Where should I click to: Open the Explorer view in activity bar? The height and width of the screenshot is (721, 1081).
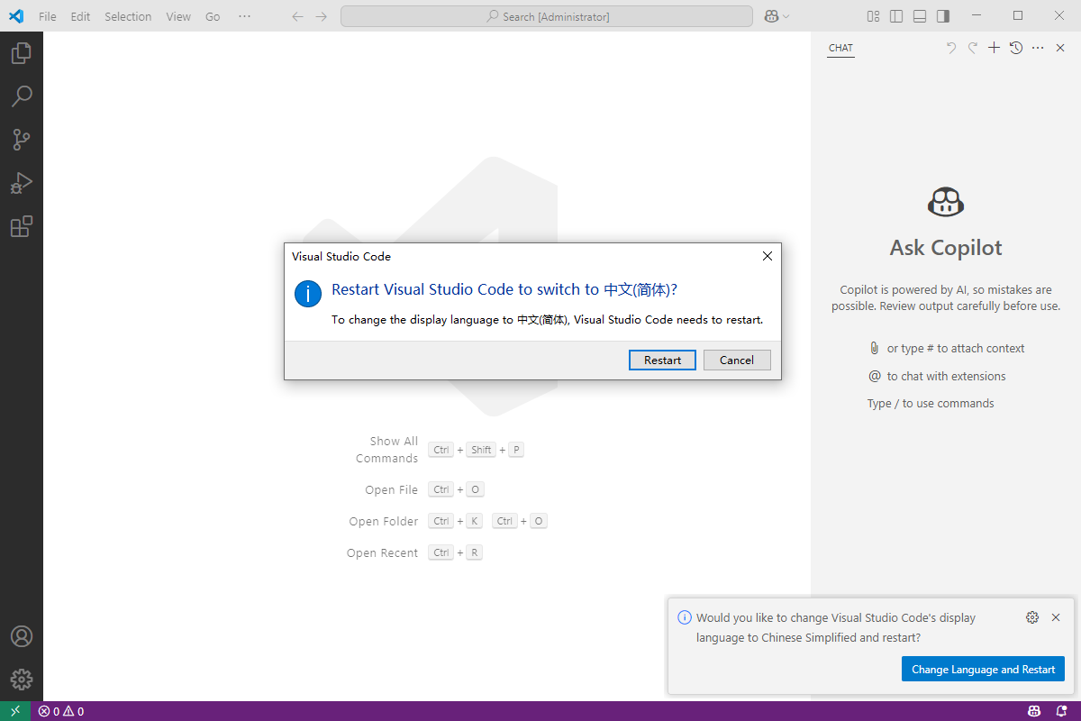[x=22, y=53]
